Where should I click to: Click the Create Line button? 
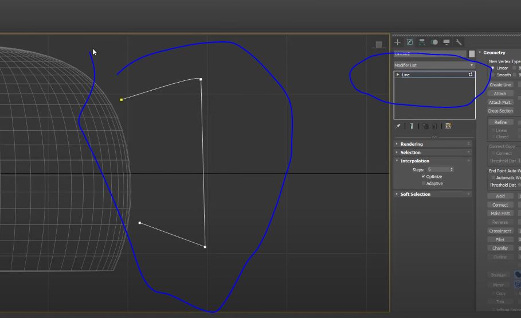pos(500,85)
